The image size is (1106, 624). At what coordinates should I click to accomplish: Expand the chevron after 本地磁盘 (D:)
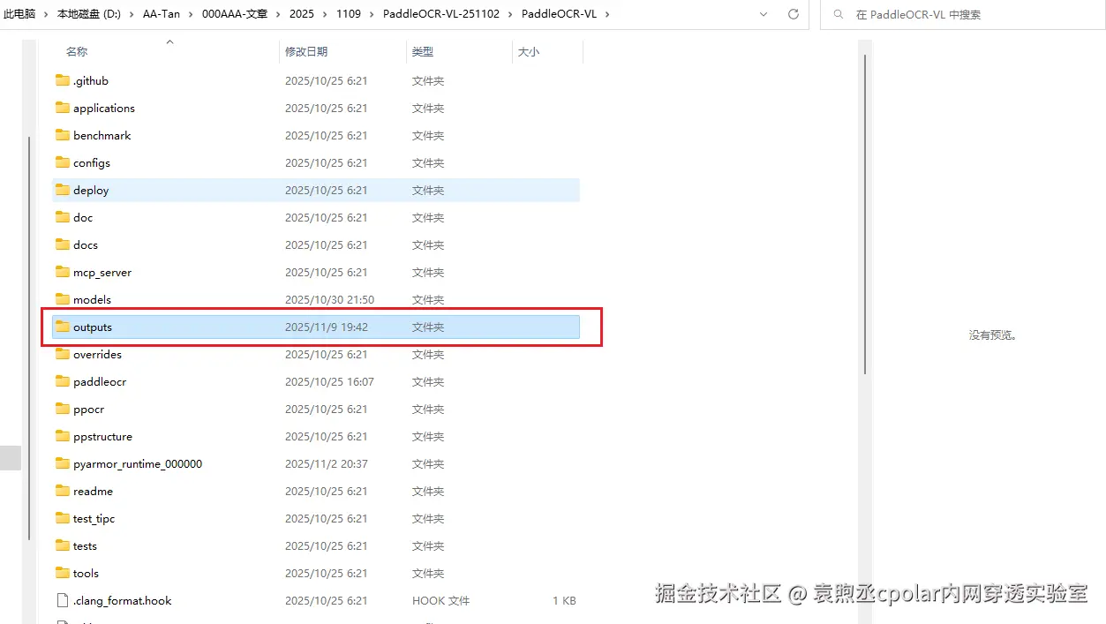pyautogui.click(x=133, y=14)
